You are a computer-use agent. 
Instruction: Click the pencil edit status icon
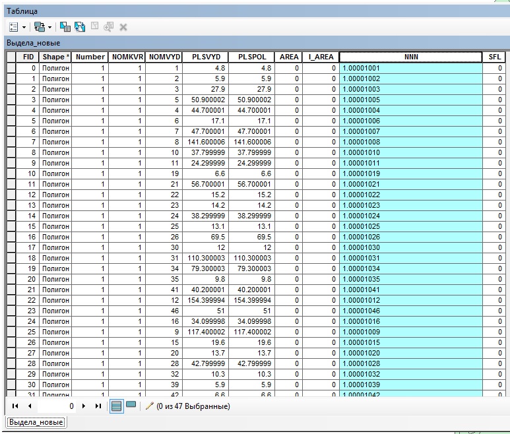[149, 406]
